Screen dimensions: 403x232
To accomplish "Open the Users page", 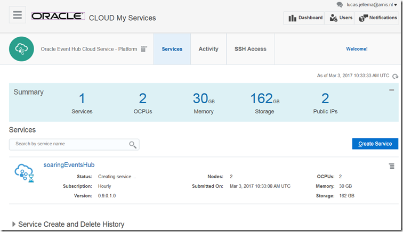I will click(341, 18).
